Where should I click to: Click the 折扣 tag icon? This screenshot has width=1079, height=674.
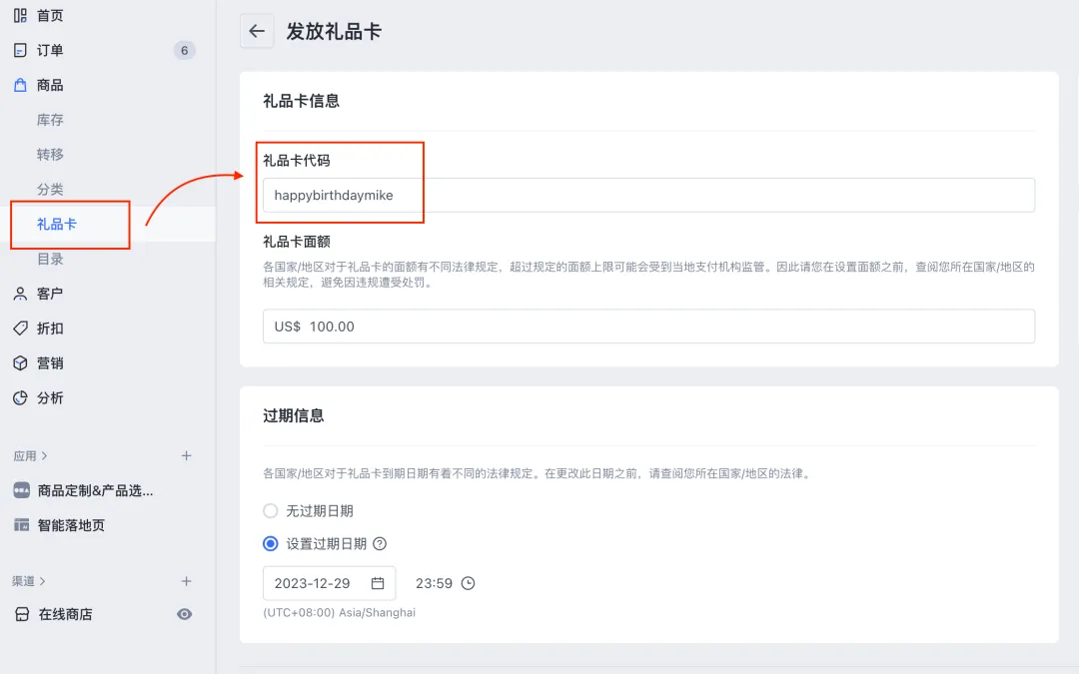(21, 329)
